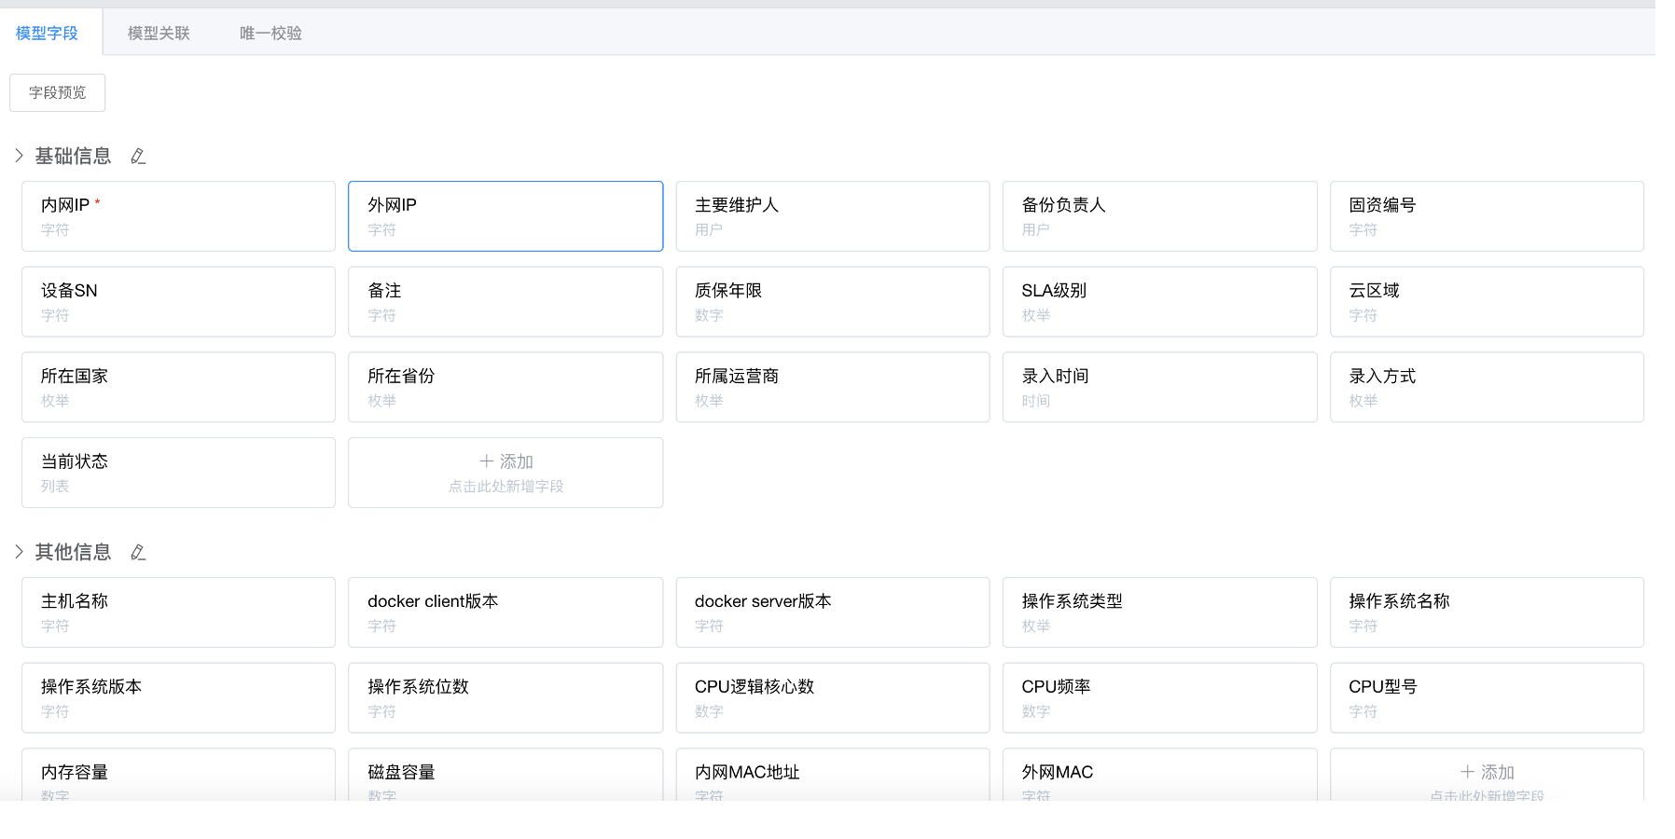Open the SLA级别 field card
The height and width of the screenshot is (839, 1675).
pos(1160,302)
